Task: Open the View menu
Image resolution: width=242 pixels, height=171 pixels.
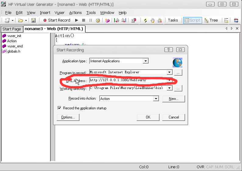Action: coord(31,13)
